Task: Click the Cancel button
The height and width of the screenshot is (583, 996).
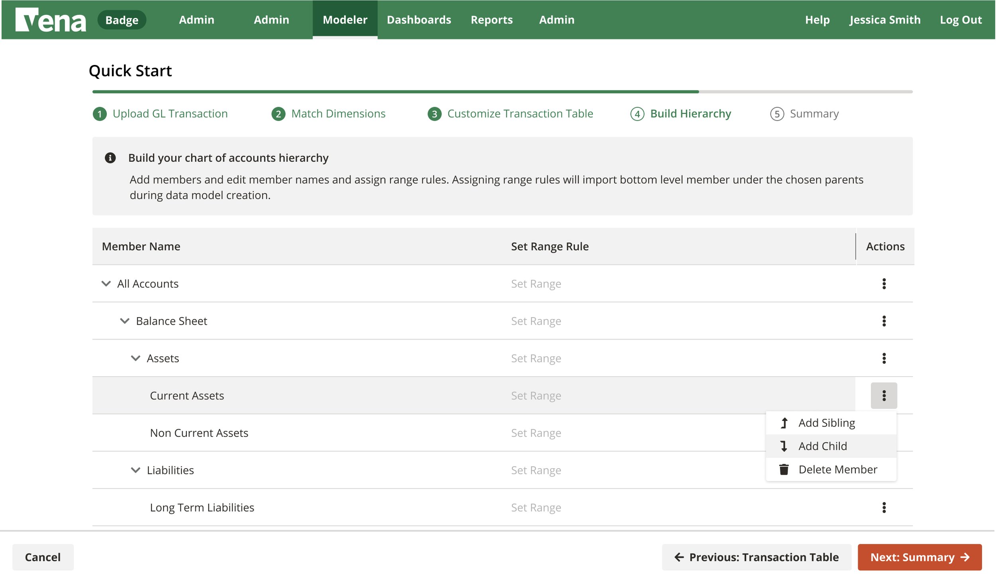Action: 43,557
